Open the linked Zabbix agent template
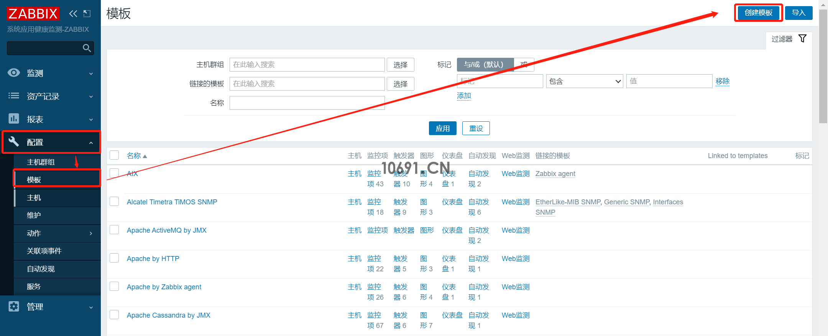The height and width of the screenshot is (336, 828). 555,173
